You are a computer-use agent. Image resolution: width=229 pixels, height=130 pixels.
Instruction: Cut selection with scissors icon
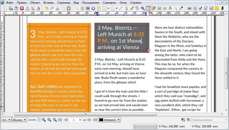point(58,8)
